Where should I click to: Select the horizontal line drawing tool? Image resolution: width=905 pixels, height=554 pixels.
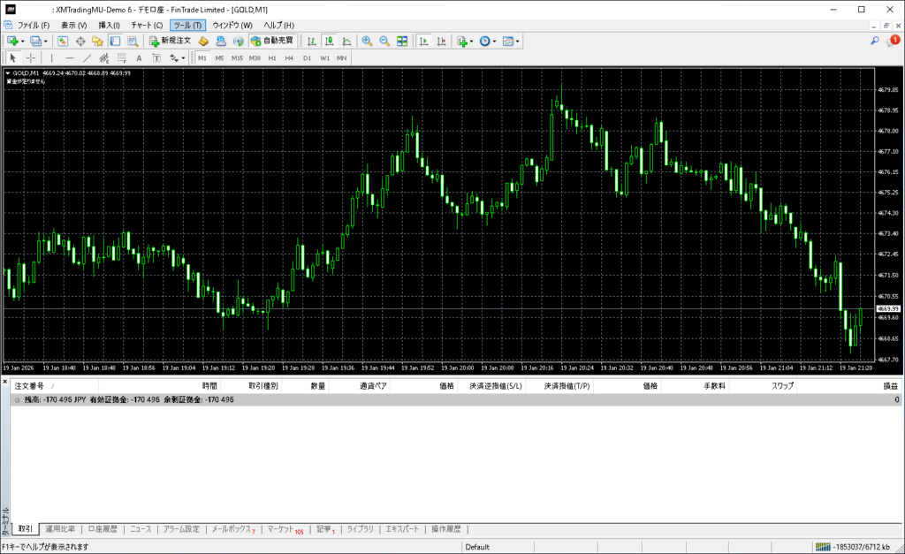70,57
